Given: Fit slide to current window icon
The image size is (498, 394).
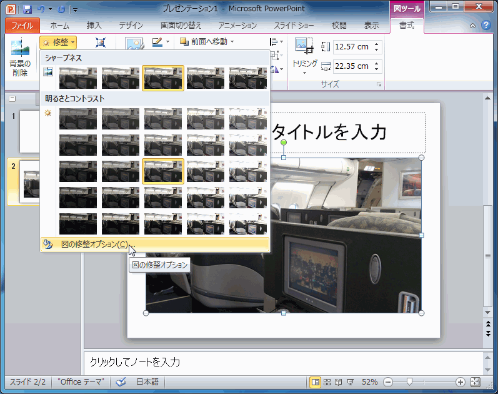Looking at the screenshot, I should click(475, 382).
